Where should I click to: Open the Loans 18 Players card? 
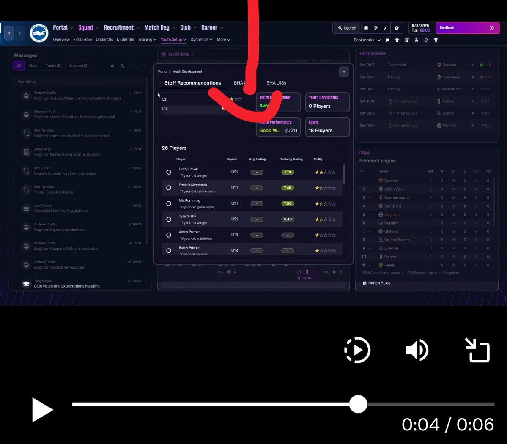click(327, 127)
